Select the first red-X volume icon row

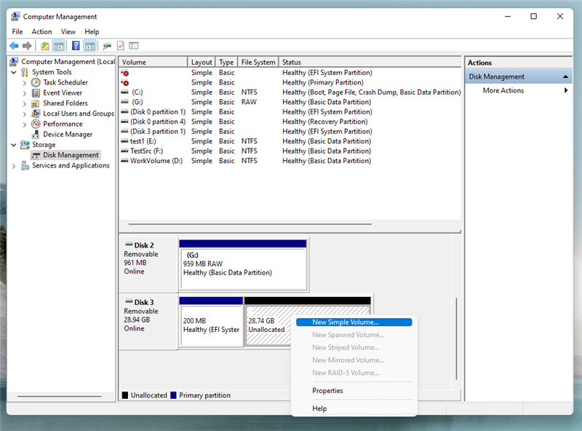125,73
